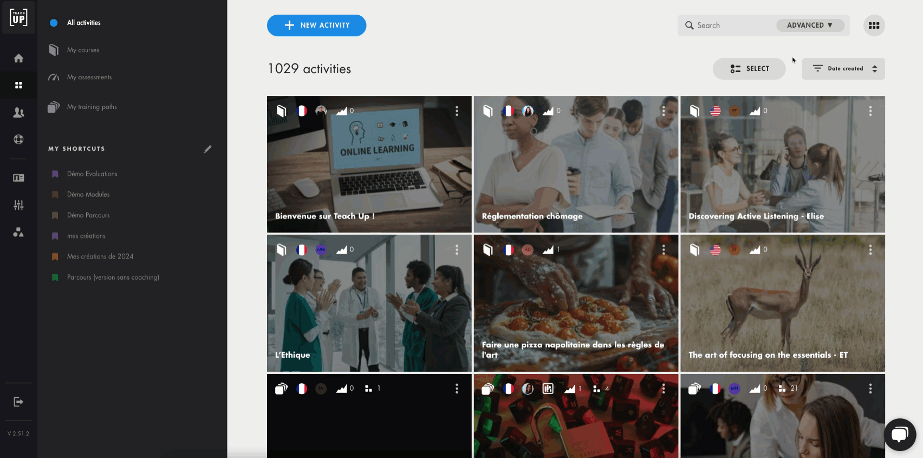Image resolution: width=923 pixels, height=458 pixels.
Task: Click the Teach Up logo
Action: (18, 17)
